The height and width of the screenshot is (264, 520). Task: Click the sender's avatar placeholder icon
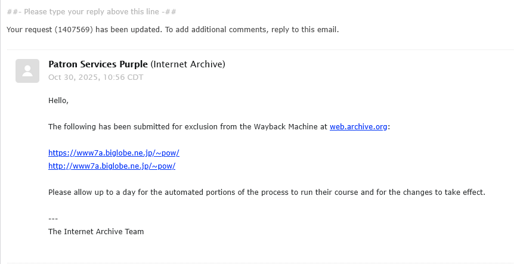pos(27,71)
